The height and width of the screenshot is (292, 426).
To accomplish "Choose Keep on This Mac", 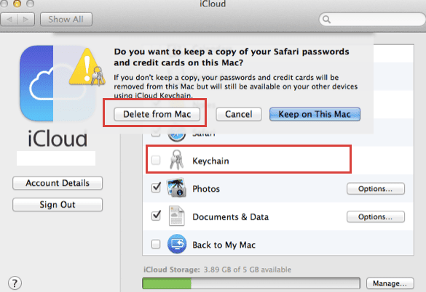I will pos(315,114).
